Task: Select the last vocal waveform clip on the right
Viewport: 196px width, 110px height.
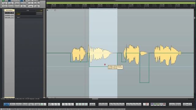Action: (x=168, y=55)
